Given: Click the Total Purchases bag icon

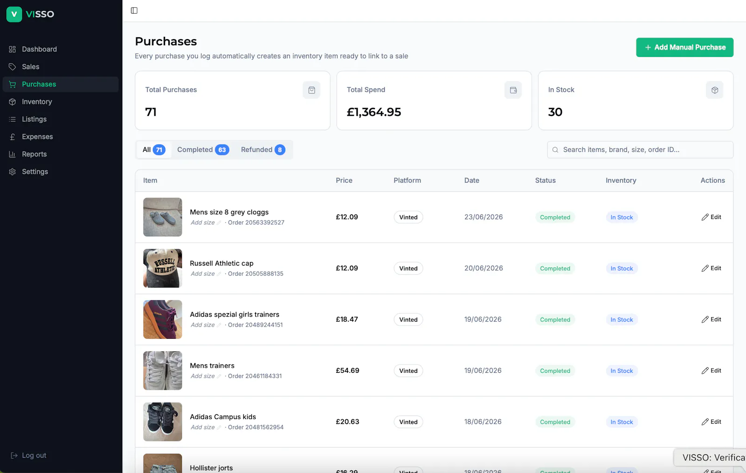Looking at the screenshot, I should coord(311,90).
